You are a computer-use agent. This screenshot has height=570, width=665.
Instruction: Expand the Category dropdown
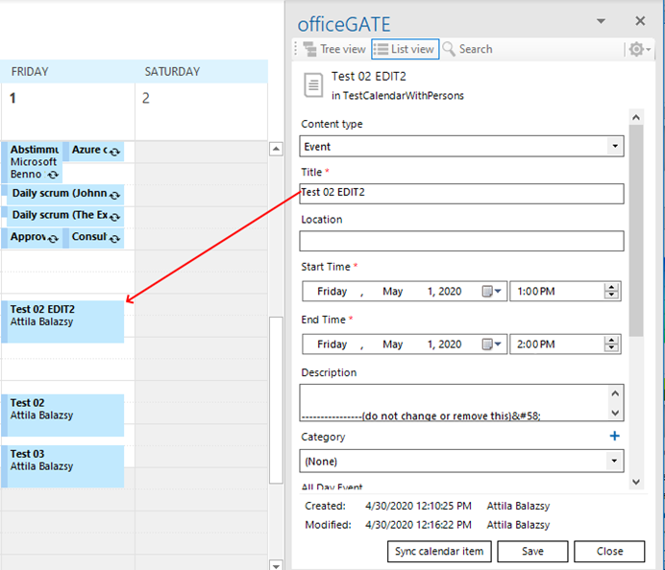[x=615, y=462]
